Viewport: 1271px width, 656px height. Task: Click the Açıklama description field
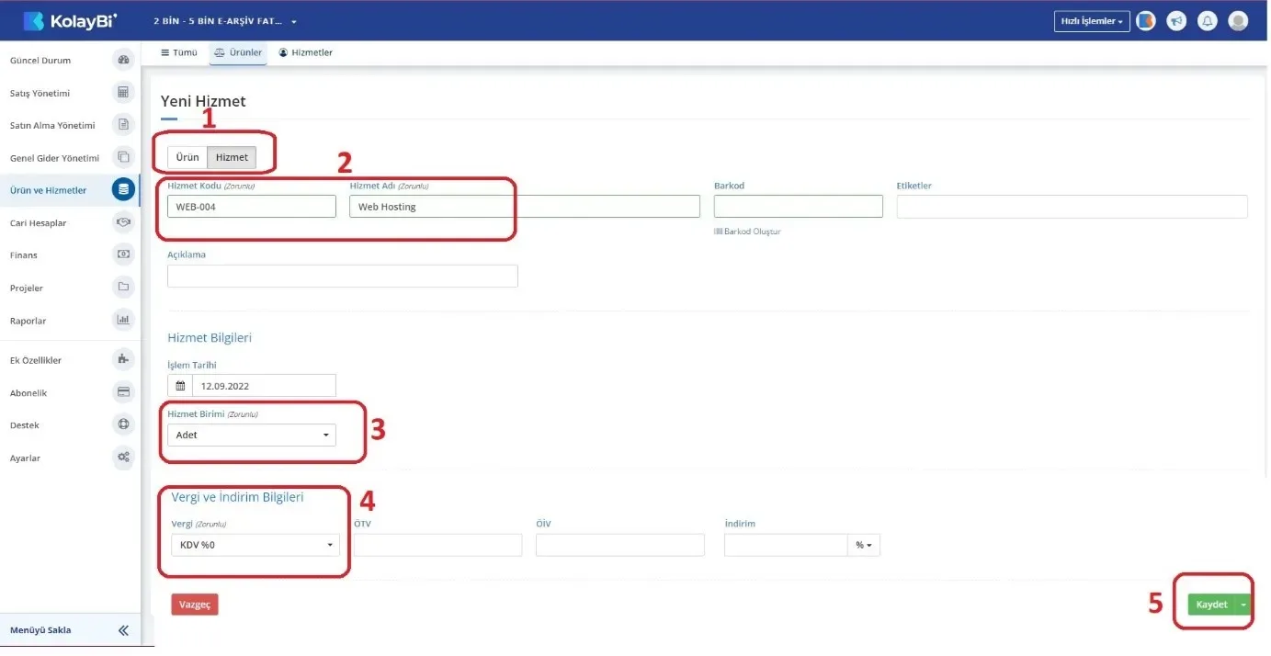pos(343,276)
